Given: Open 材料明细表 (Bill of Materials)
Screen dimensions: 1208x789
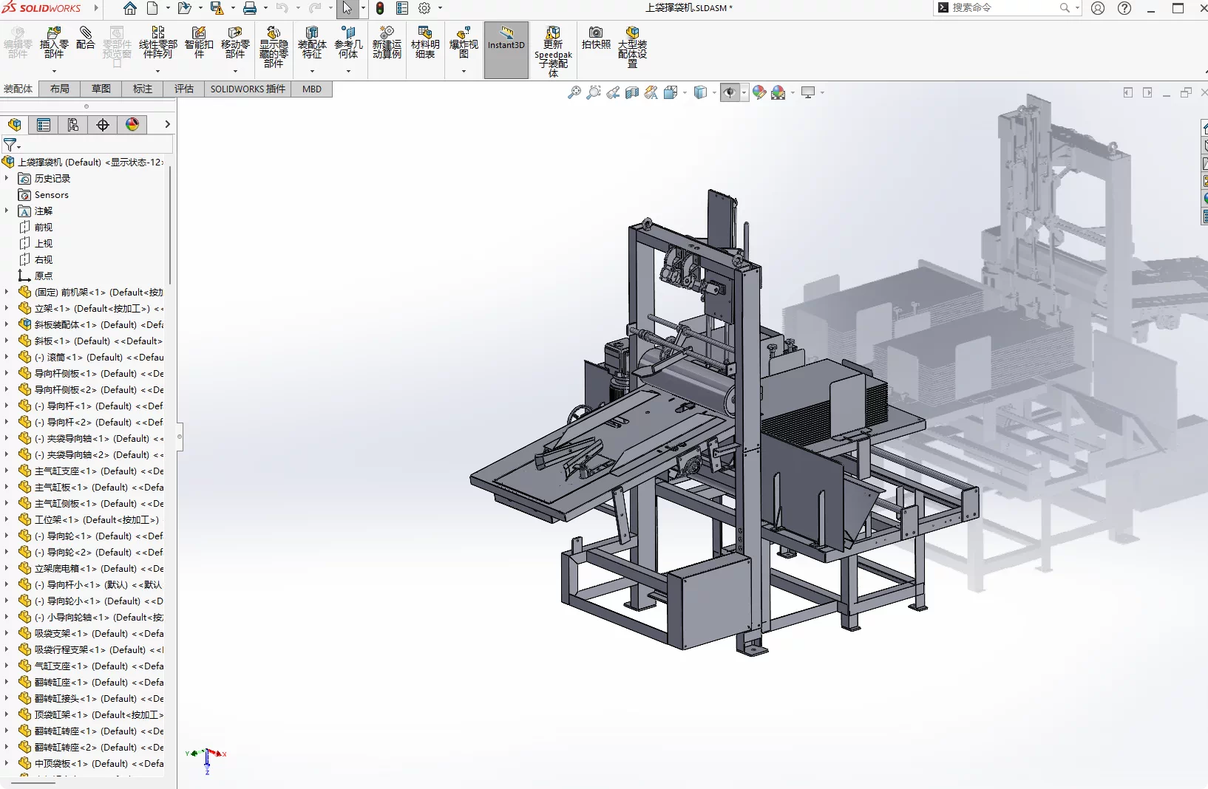Looking at the screenshot, I should pyautogui.click(x=425, y=43).
